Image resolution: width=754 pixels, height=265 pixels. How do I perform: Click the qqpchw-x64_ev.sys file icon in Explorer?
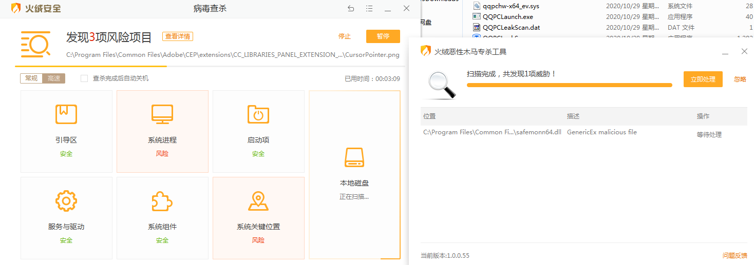point(476,6)
